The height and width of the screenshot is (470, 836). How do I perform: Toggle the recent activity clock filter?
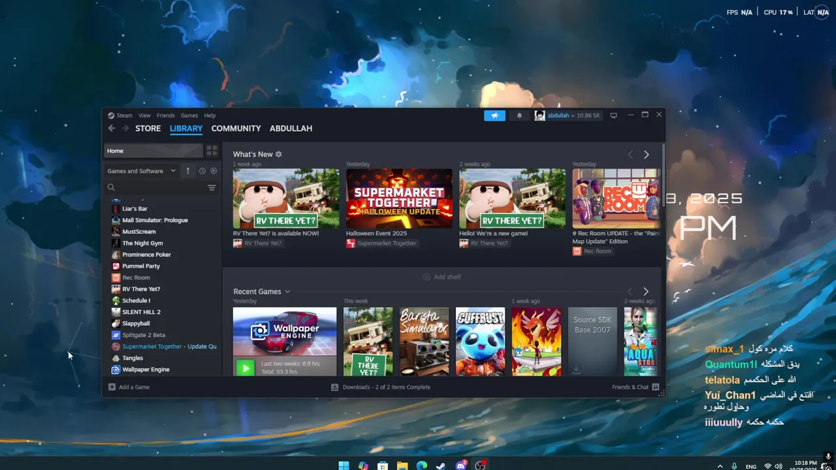point(202,171)
